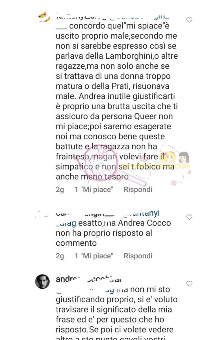Reply to the comment about Andrea Cocco
This screenshot has height=340, width=204.
[138, 256]
